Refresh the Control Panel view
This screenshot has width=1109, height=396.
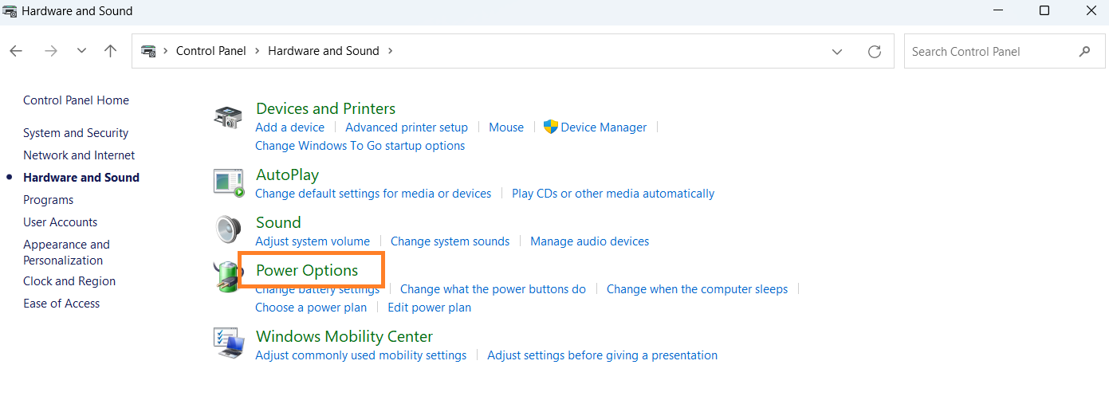pyautogui.click(x=875, y=51)
